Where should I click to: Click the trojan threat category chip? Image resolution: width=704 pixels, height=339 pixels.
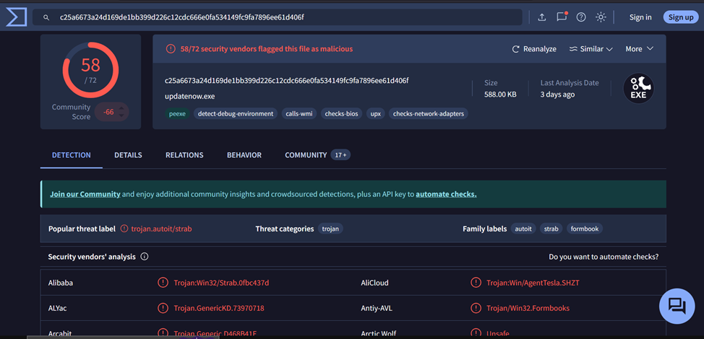coord(330,229)
